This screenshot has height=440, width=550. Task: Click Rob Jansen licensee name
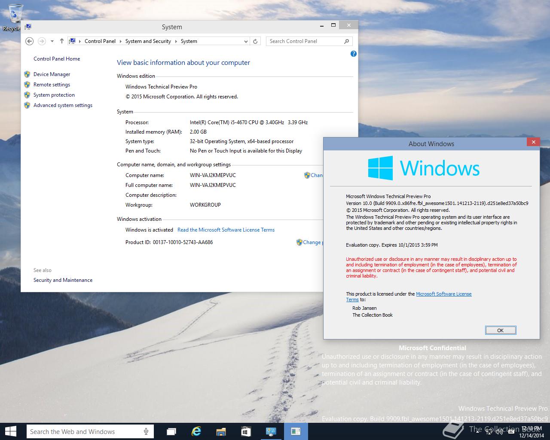[364, 308]
